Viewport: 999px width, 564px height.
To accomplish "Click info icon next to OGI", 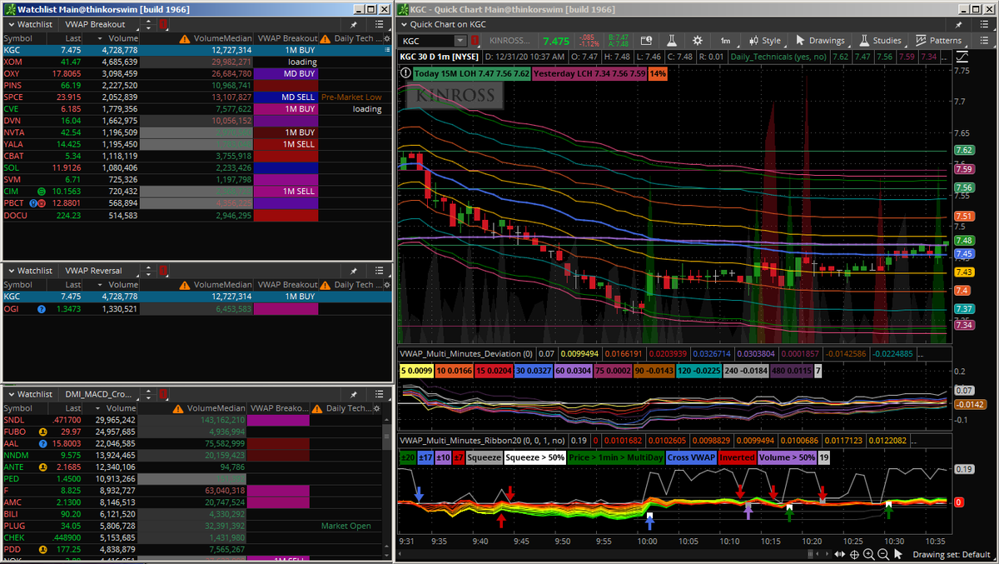I will (42, 309).
